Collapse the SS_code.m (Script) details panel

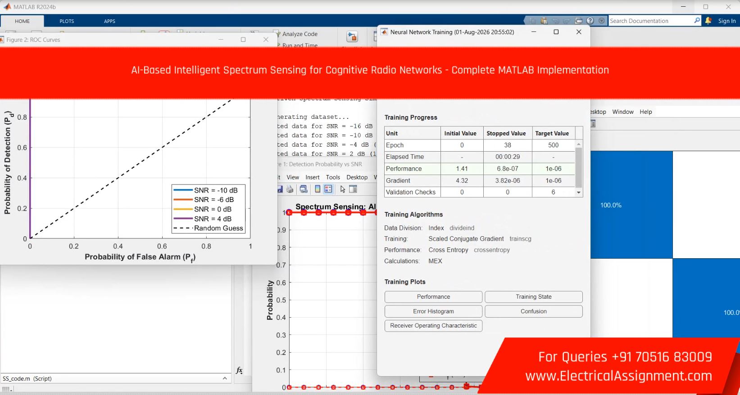pos(225,378)
